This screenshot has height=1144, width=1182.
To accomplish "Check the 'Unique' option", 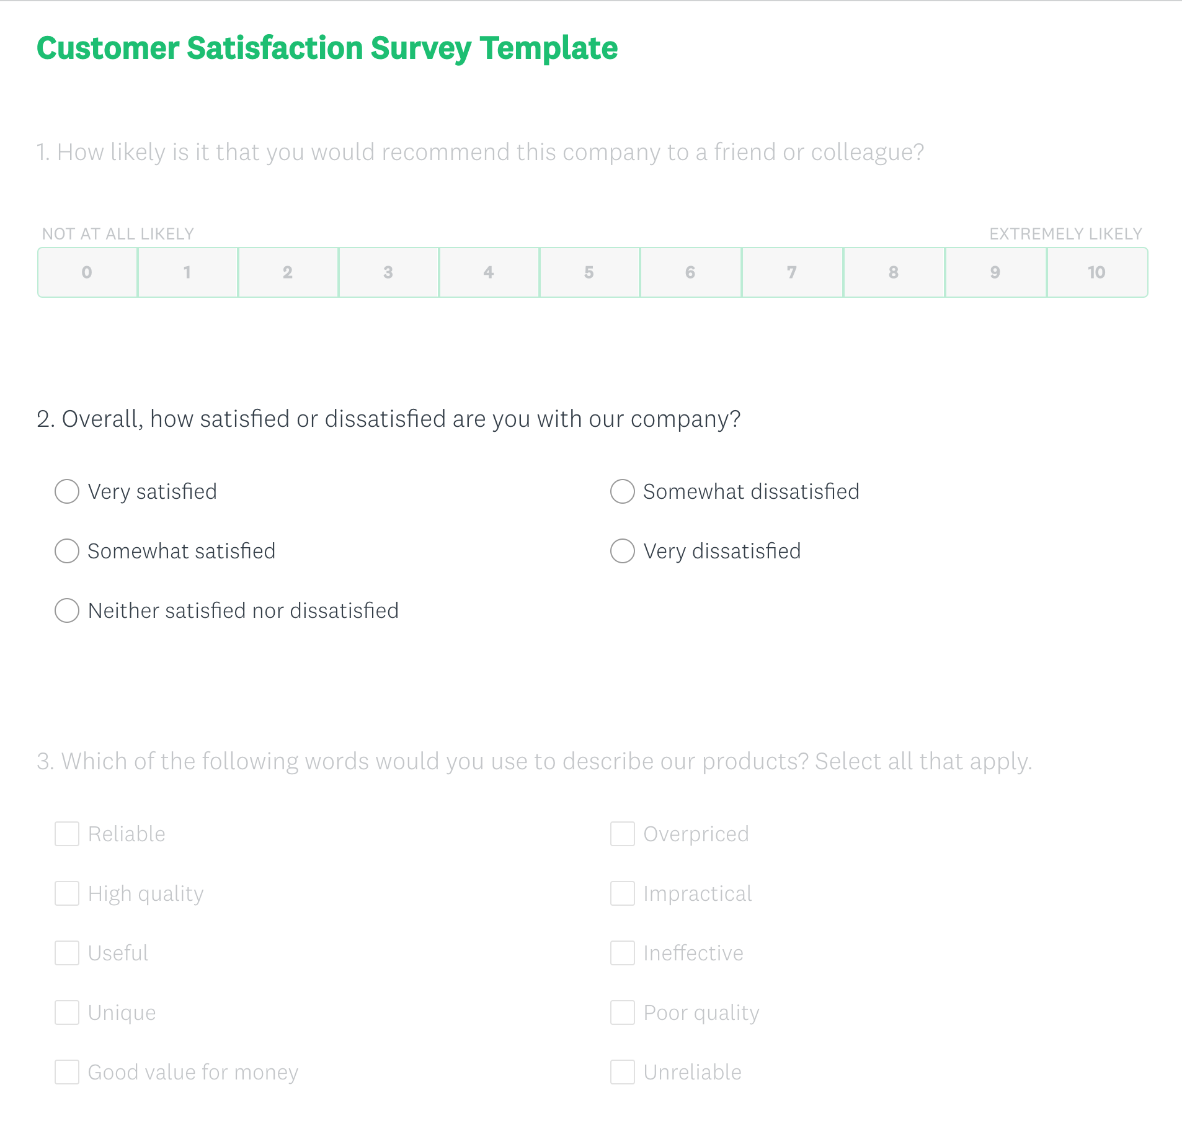I will (67, 1012).
